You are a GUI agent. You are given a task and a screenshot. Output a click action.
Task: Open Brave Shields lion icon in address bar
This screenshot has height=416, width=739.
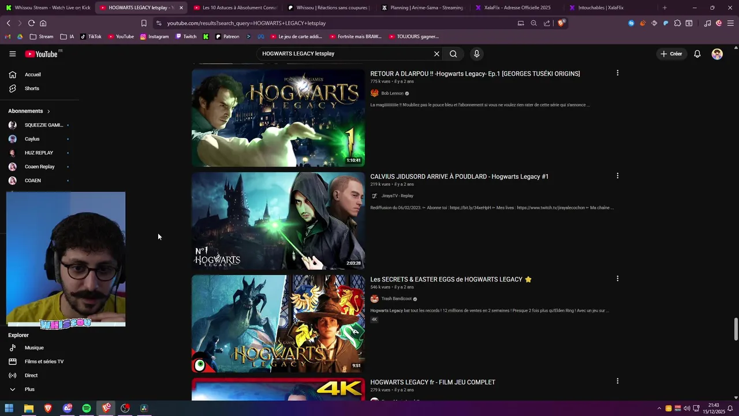(561, 23)
